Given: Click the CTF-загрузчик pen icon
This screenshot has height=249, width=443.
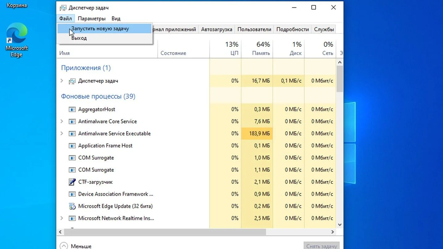Looking at the screenshot, I should (x=72, y=182).
